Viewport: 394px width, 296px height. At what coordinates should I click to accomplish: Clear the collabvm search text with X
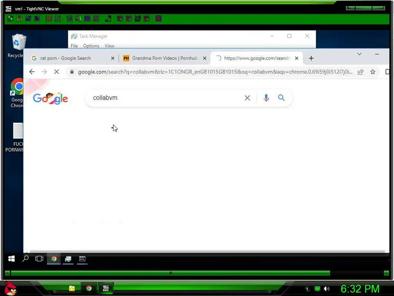pyautogui.click(x=247, y=98)
